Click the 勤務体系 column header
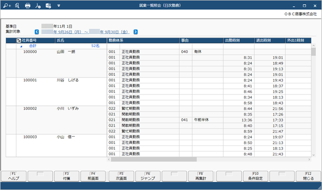The image size is (322, 190). click(x=143, y=40)
